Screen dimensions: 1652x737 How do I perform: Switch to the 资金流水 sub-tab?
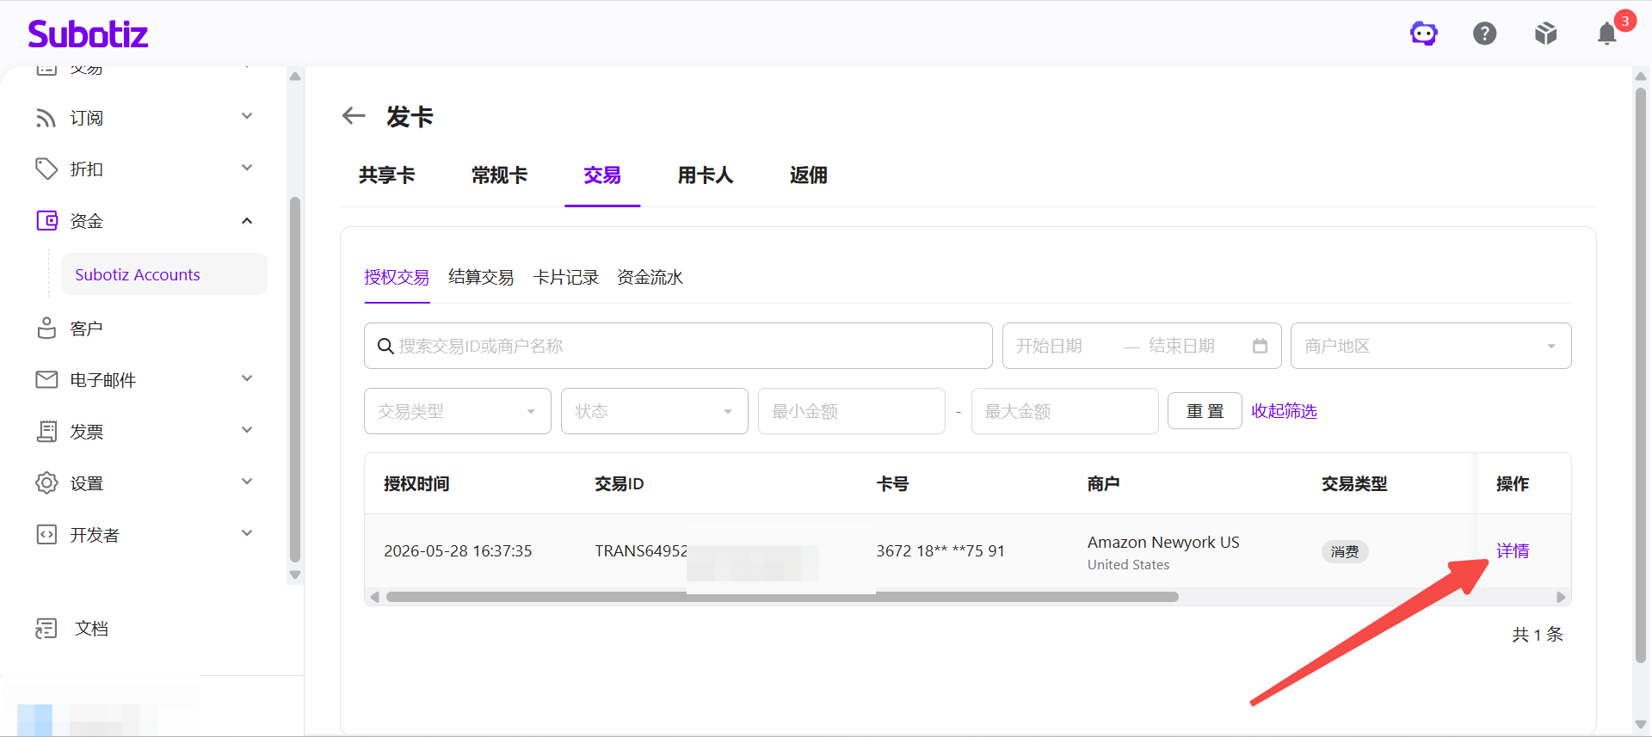coord(650,277)
